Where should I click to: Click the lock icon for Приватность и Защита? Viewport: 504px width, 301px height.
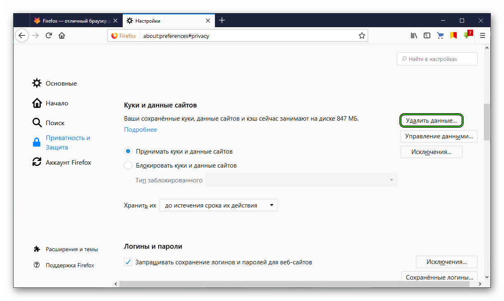click(x=37, y=142)
